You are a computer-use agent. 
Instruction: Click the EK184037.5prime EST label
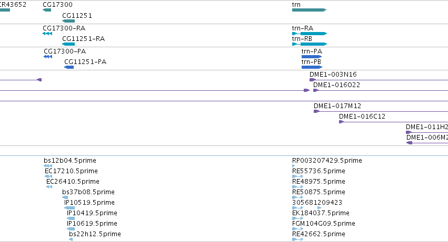[321, 213]
